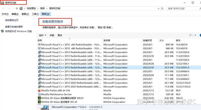Refresh the Programs and Features list
This screenshot has width=201, height=110.
(x=162, y=9)
